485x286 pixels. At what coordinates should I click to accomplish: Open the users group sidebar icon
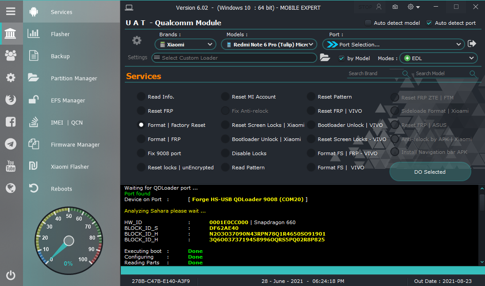click(x=11, y=56)
